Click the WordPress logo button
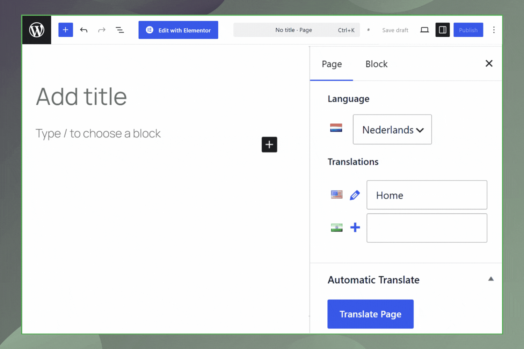 coord(37,30)
